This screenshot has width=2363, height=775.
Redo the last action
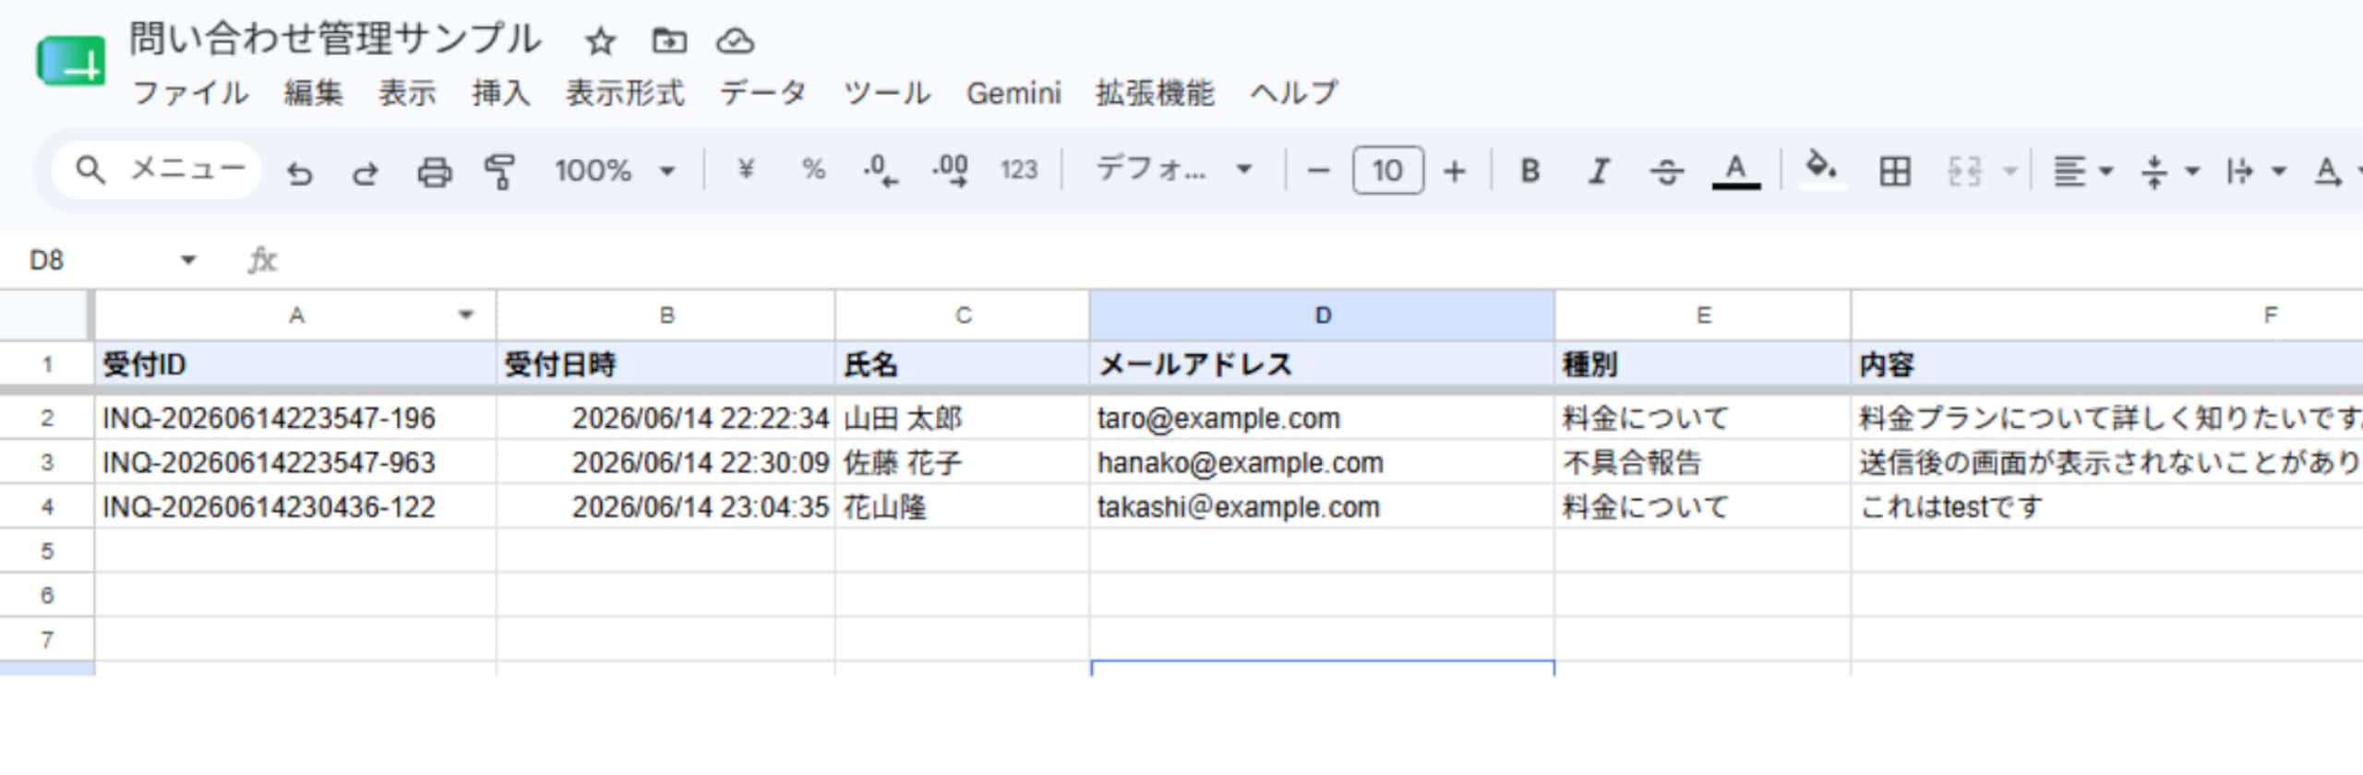pos(366,172)
